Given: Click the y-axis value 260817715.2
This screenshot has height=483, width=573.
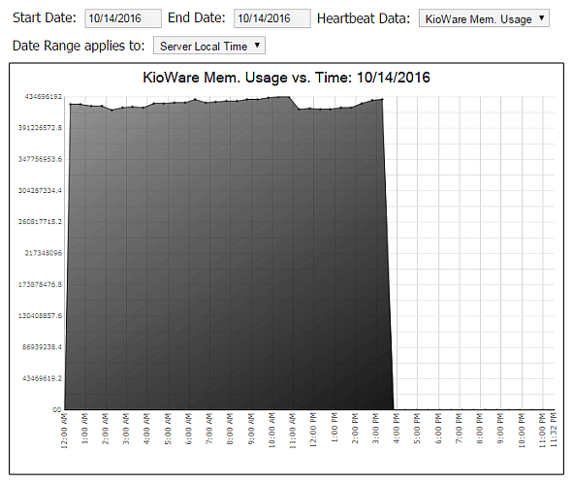Looking at the screenshot, I should tap(40, 221).
